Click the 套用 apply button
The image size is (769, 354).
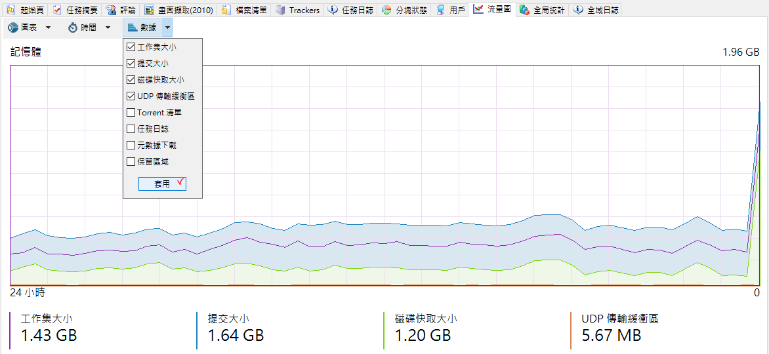pyautogui.click(x=162, y=184)
